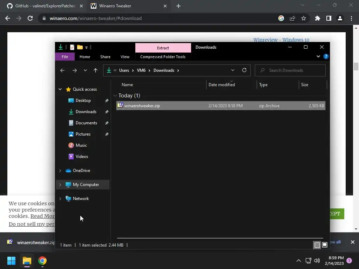The image size is (359, 269).
Task: Click the Properties quick access toolbar icon
Action: [x=72, y=47]
